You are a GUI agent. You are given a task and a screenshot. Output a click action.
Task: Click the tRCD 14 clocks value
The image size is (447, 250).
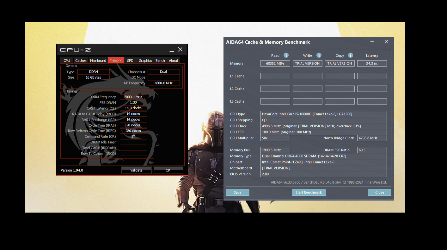pyautogui.click(x=133, y=114)
